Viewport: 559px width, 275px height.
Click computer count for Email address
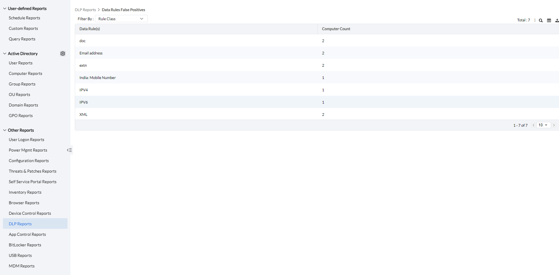coord(323,53)
